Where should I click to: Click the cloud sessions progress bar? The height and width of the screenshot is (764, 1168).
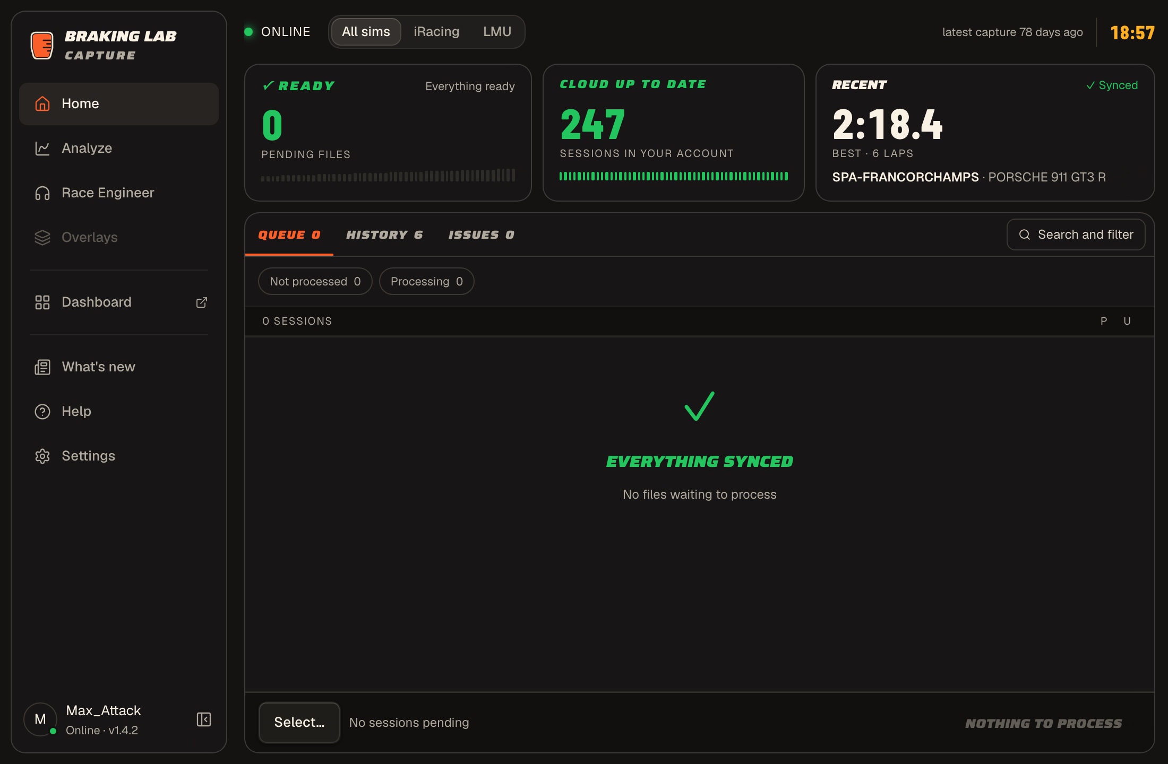click(x=674, y=176)
